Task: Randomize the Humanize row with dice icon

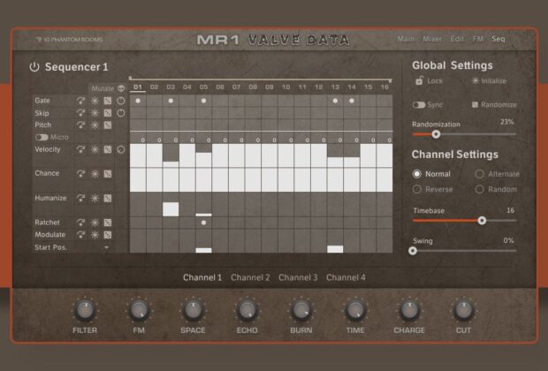Action: tap(108, 198)
